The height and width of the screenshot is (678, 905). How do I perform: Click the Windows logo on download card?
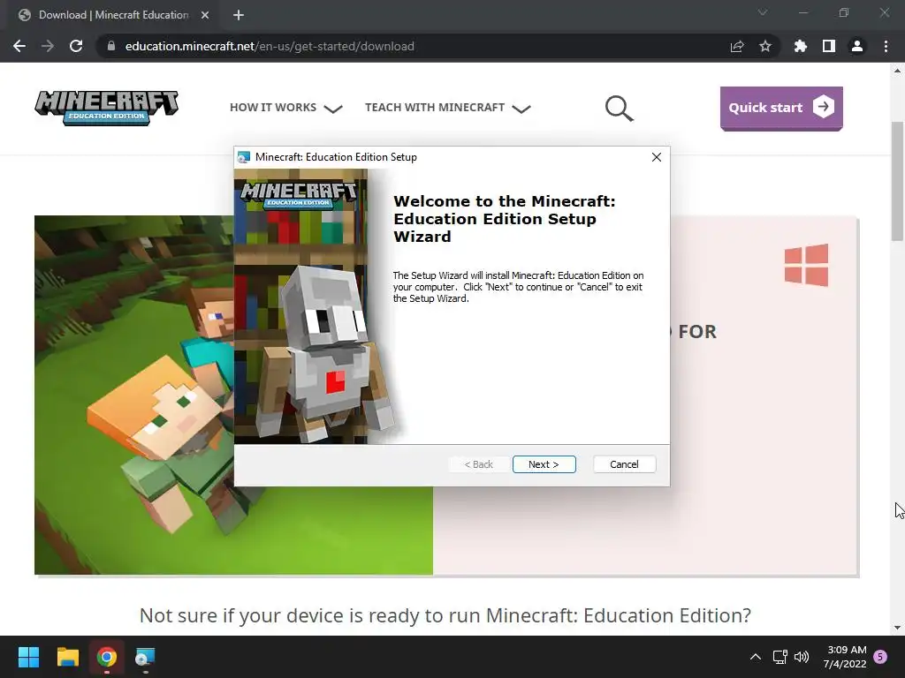click(x=806, y=265)
